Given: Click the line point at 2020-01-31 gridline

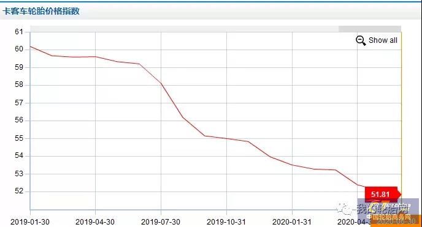Looking at the screenshot, I should tap(292, 165).
